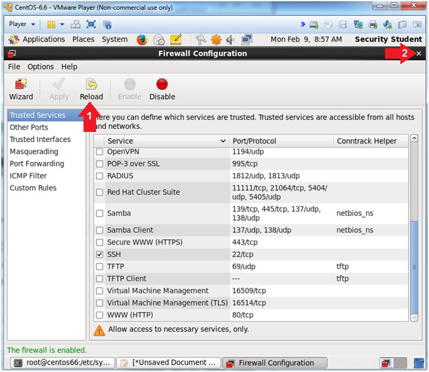Click the keys authentication icon in panel

point(201,40)
